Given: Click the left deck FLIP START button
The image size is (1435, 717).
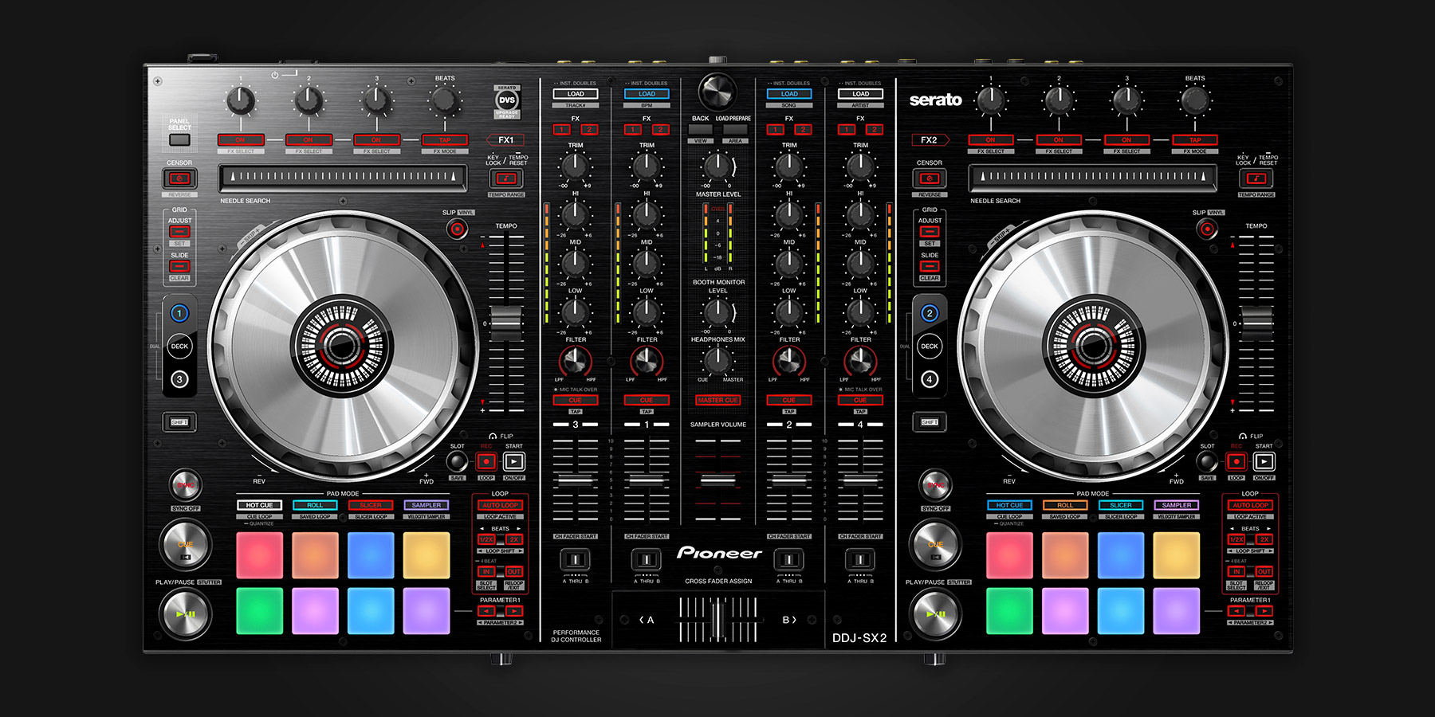Looking at the screenshot, I should (x=514, y=461).
